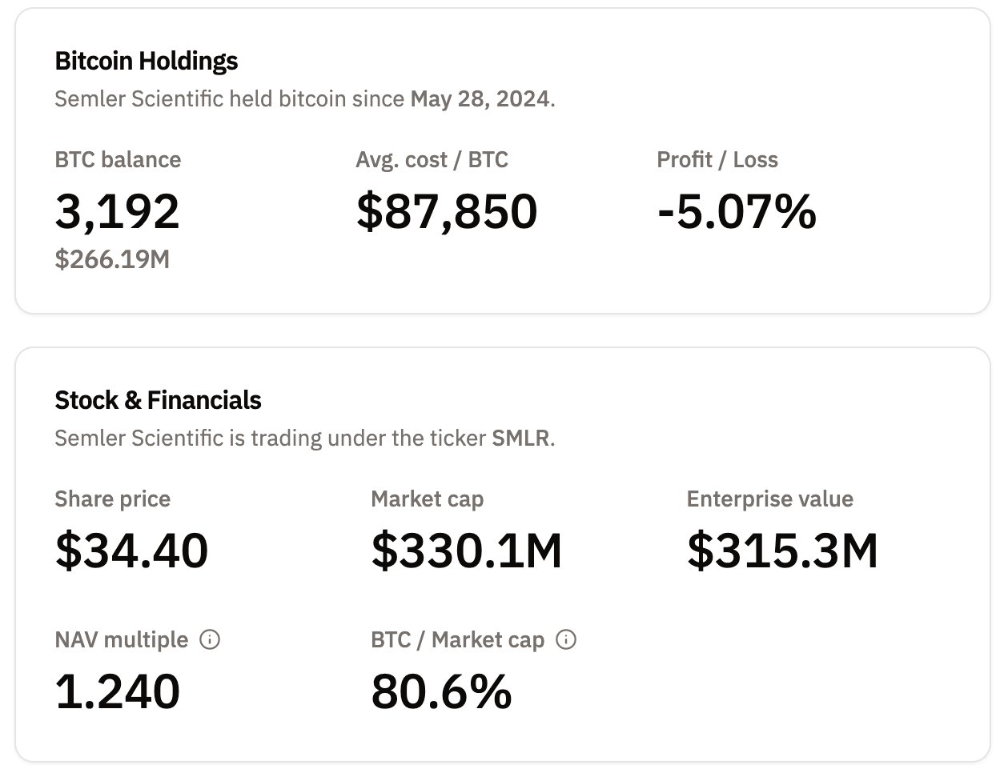Click the $315.3M enterprise value figure
Screen dimensions: 1000x781
pyautogui.click(x=782, y=551)
